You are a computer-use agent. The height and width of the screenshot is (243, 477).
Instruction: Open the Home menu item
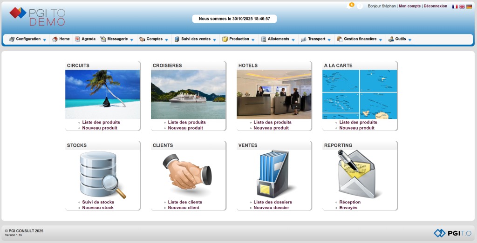[64, 39]
